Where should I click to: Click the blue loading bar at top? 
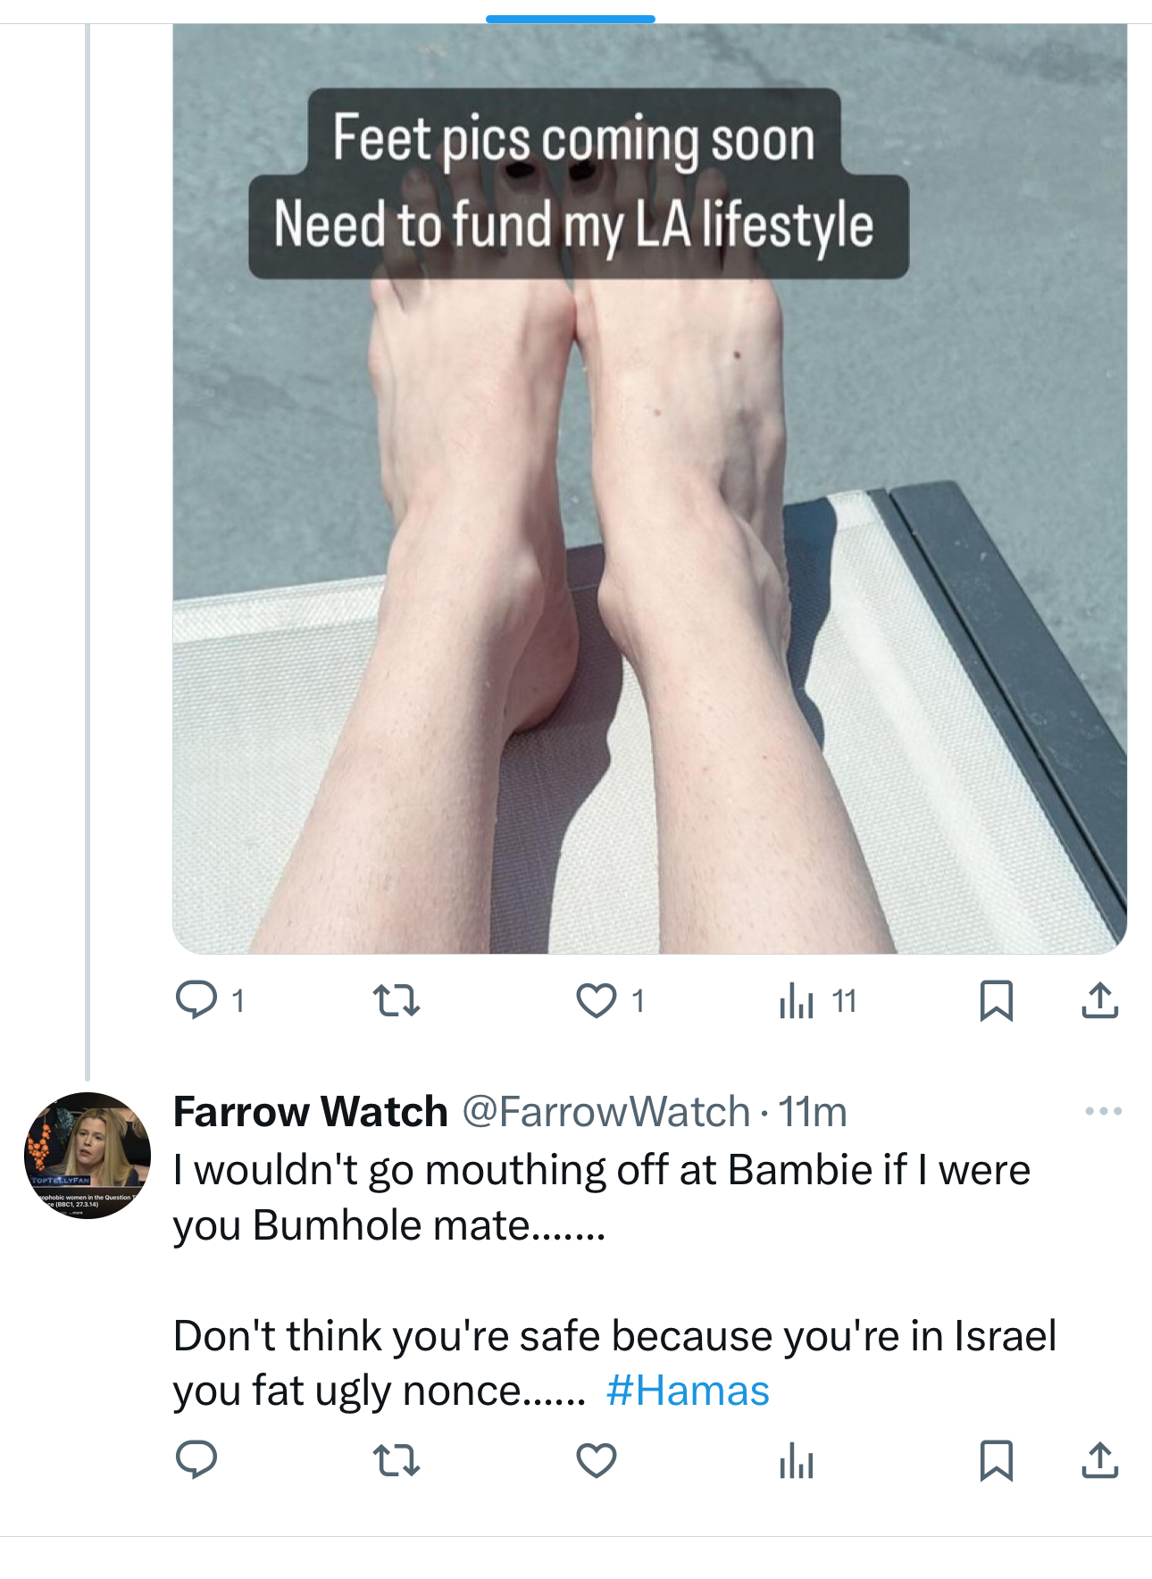570,19
